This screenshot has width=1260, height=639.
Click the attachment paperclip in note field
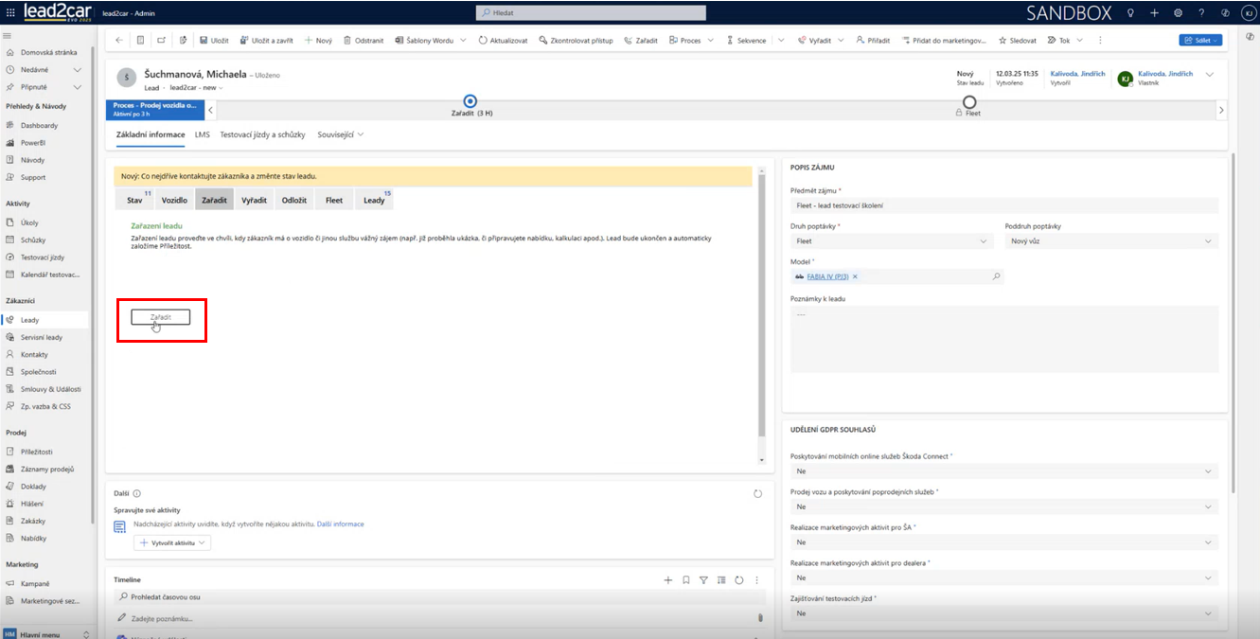759,617
